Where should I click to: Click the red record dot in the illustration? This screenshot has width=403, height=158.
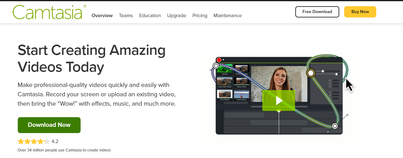coord(219,60)
